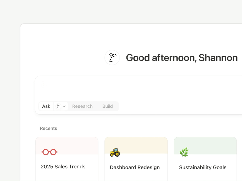Open the 2025 Sales Trends title
This screenshot has width=242, height=181.
click(63, 167)
